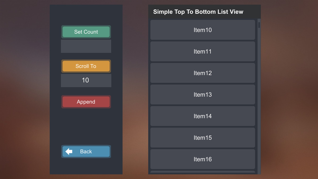
Task: Click the partially visible item below Item16
Action: click(x=202, y=173)
